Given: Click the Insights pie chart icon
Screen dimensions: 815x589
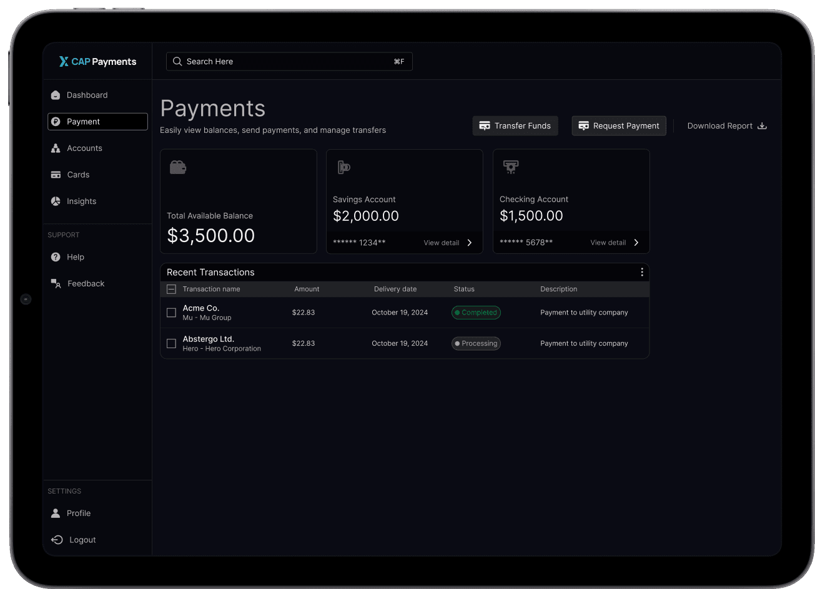Looking at the screenshot, I should pos(56,201).
